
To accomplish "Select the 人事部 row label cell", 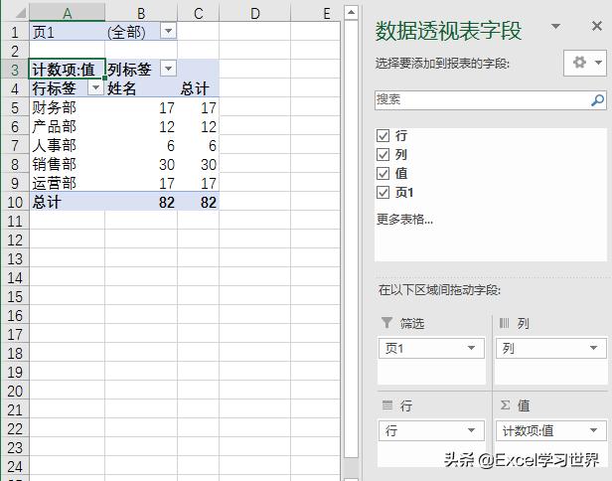I will pyautogui.click(x=68, y=145).
